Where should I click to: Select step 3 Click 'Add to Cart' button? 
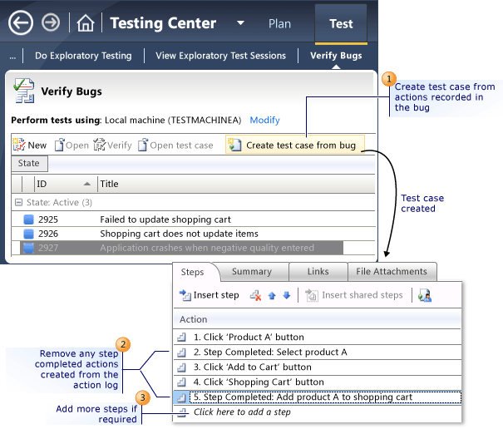point(318,367)
